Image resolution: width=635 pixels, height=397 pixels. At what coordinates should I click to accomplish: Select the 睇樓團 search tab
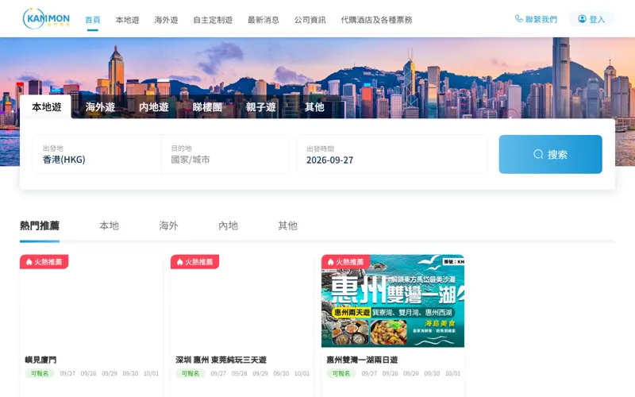207,107
